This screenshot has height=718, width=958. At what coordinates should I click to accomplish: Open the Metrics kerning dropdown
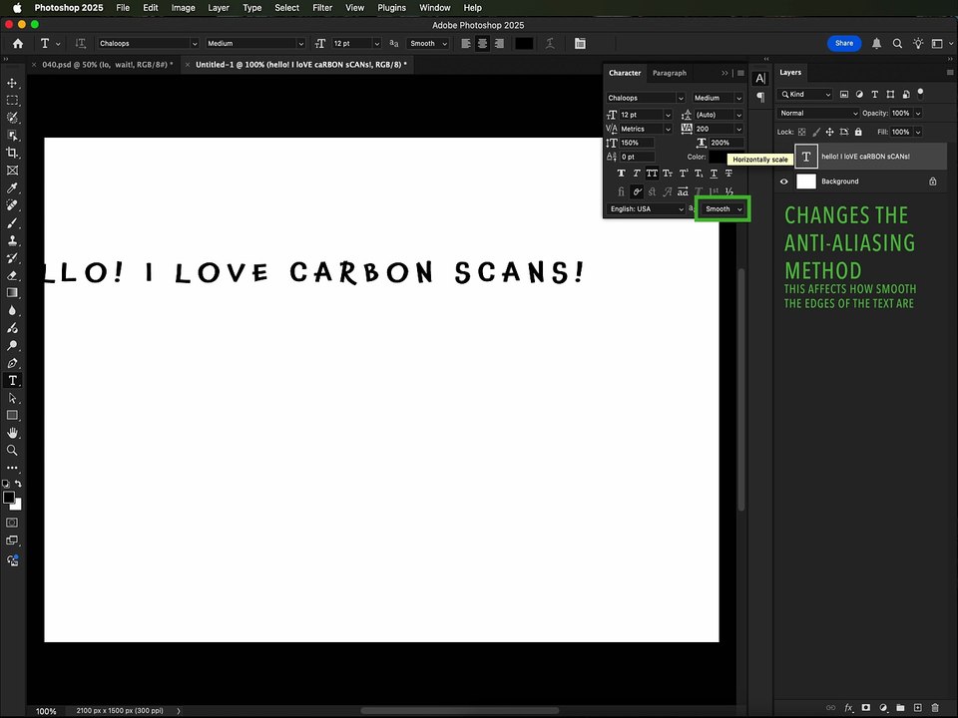pyautogui.click(x=646, y=129)
